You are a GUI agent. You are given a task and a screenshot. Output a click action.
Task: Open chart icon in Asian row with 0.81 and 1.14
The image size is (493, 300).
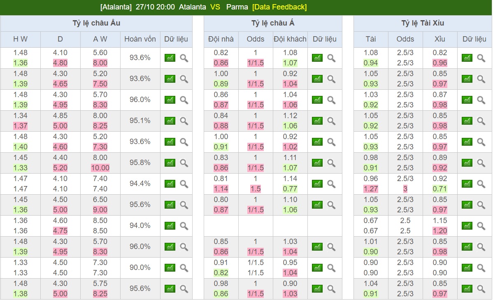tap(317, 184)
